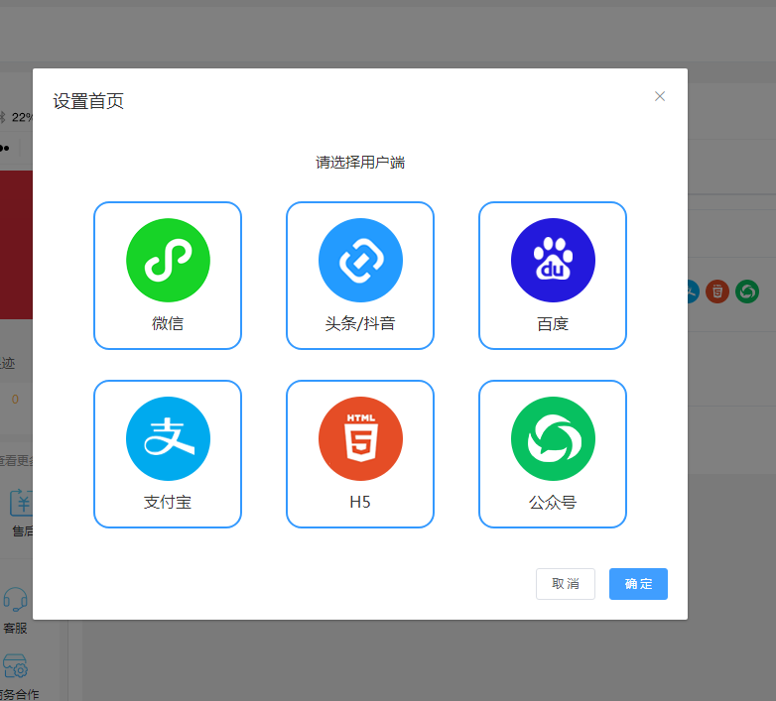This screenshot has width=776, height=701.
Task: Click the 确定 confirm button
Action: point(638,584)
